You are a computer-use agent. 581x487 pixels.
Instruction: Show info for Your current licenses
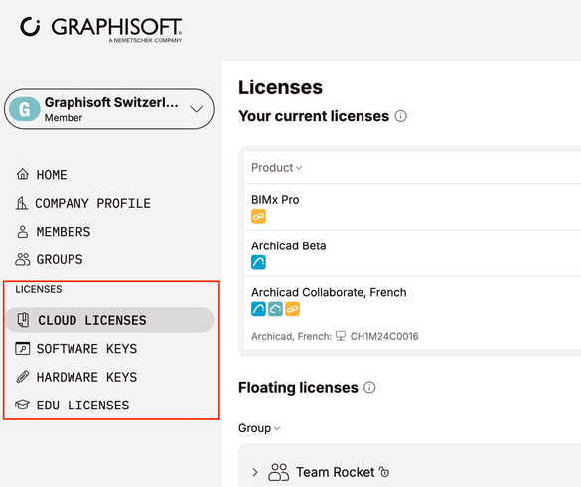pyautogui.click(x=400, y=116)
